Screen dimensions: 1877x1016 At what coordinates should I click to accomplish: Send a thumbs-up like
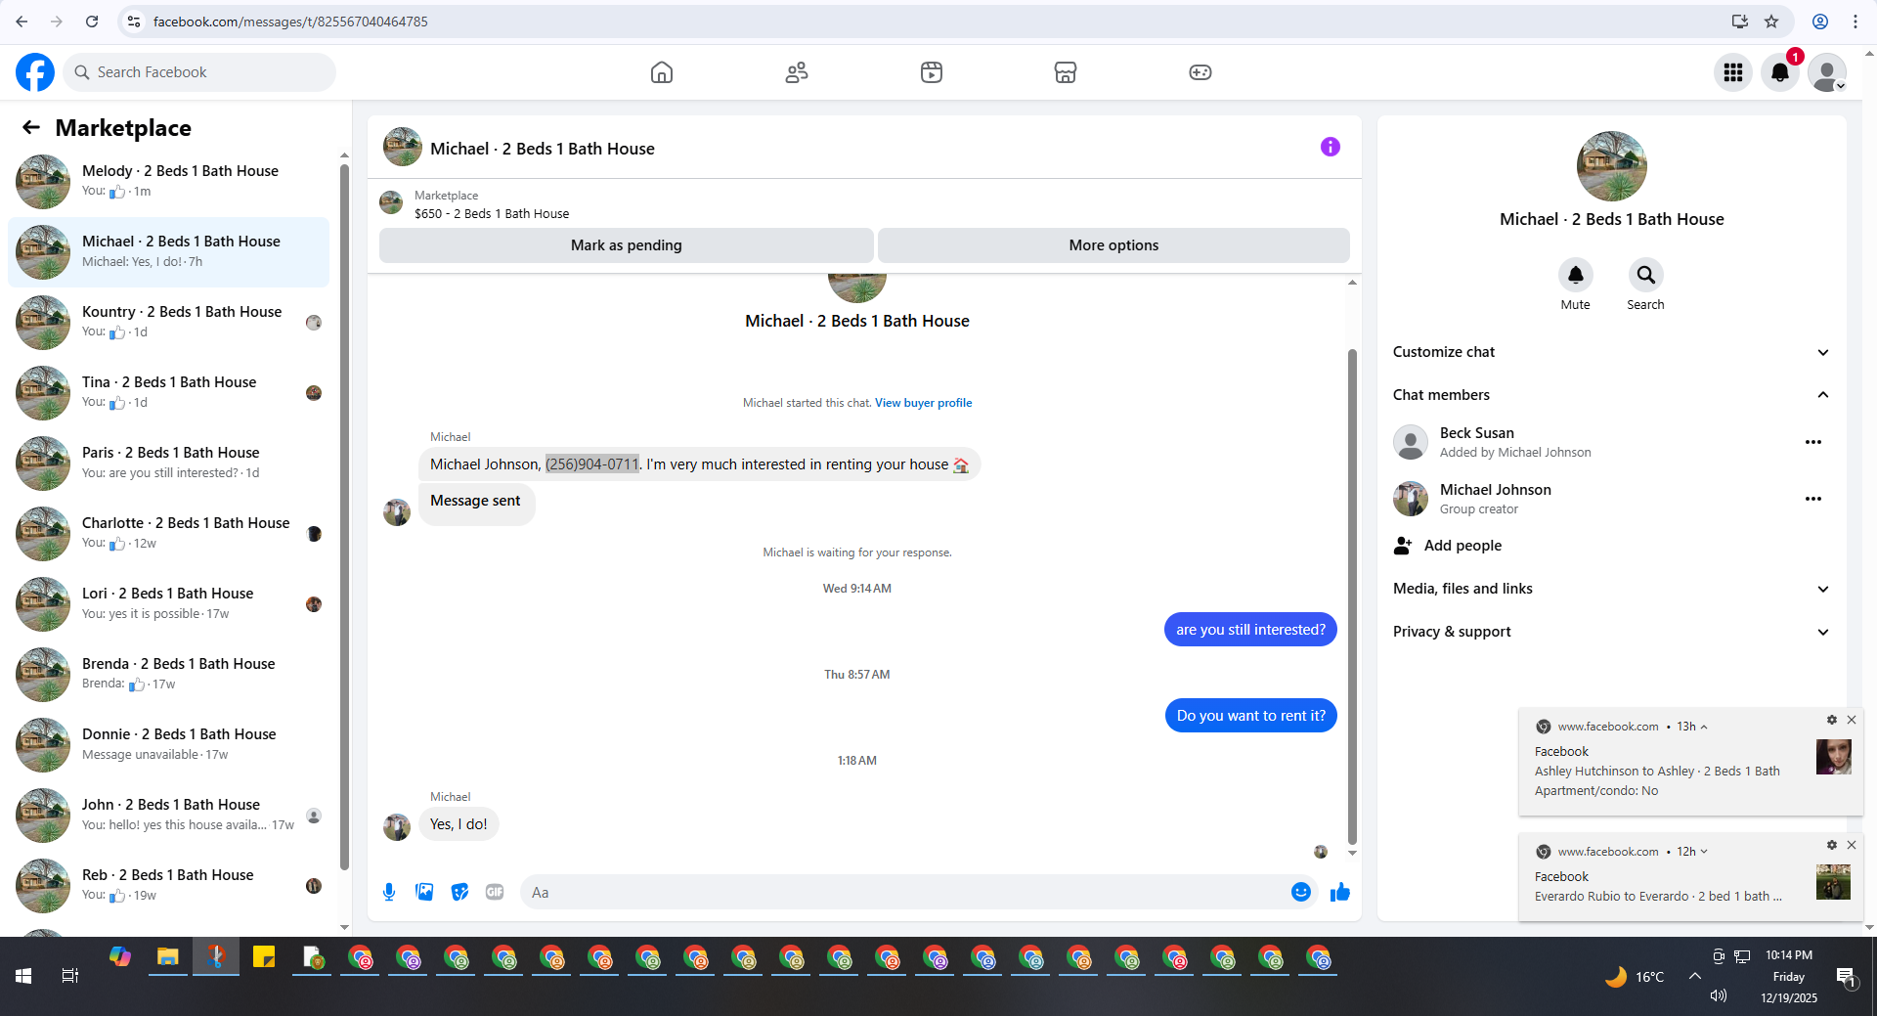pos(1340,892)
